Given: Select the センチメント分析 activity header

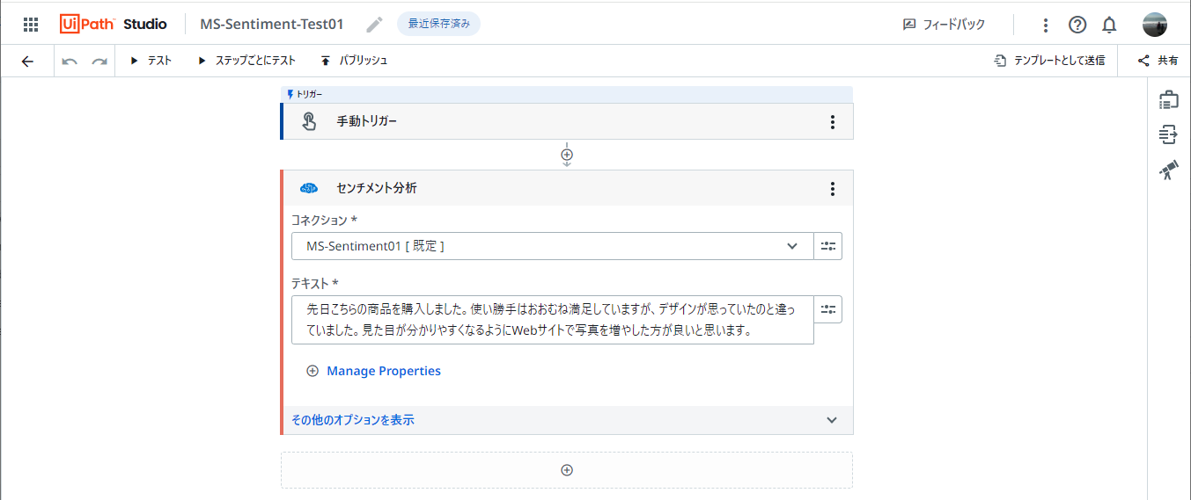Looking at the screenshot, I should tap(567, 188).
